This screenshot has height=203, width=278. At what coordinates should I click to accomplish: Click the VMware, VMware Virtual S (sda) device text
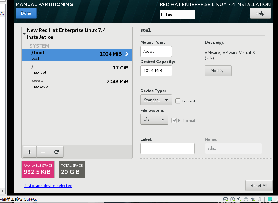tap(230, 55)
